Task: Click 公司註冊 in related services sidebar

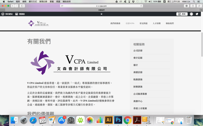Action: pyautogui.click(x=138, y=51)
